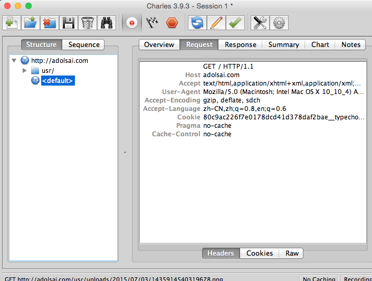The width and height of the screenshot is (372, 281).
Task: Select Accept-Language zh-CN value
Action: (245, 109)
